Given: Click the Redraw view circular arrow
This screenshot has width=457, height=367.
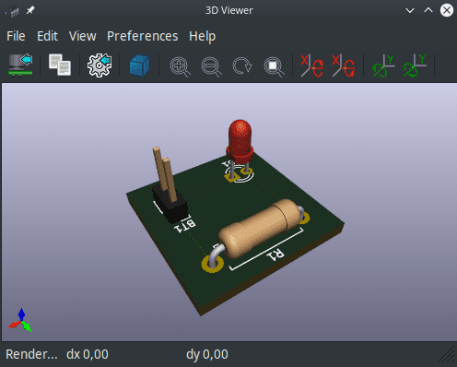Looking at the screenshot, I should point(242,65).
